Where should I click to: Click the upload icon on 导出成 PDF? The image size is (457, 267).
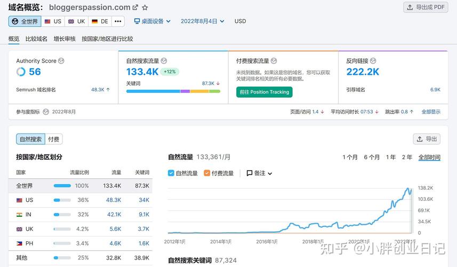coord(410,7)
